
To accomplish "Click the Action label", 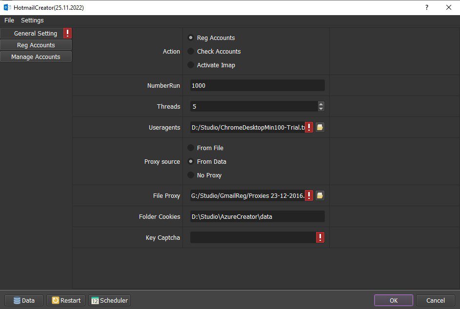I will pyautogui.click(x=171, y=51).
